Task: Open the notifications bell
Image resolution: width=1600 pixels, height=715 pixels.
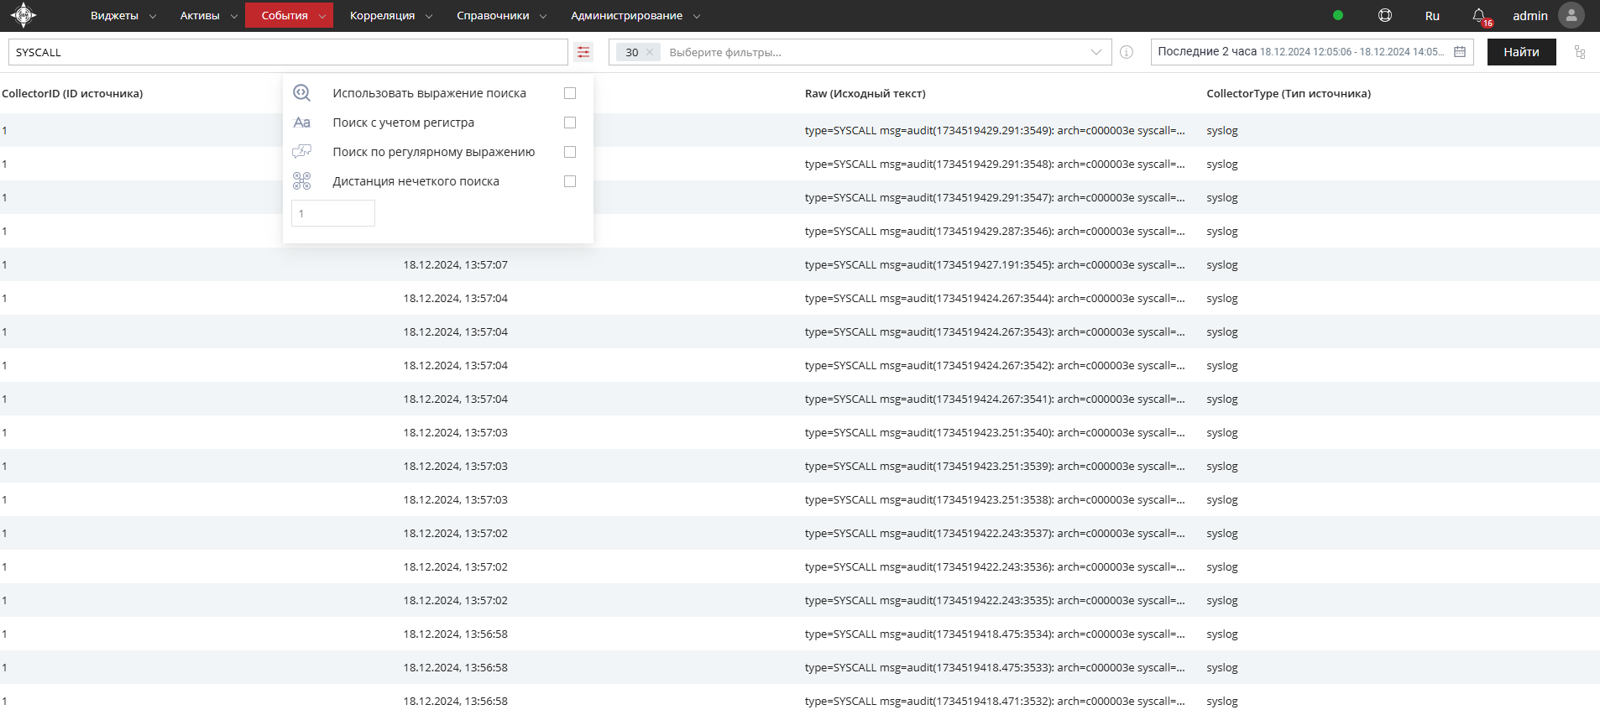Action: click(1479, 15)
